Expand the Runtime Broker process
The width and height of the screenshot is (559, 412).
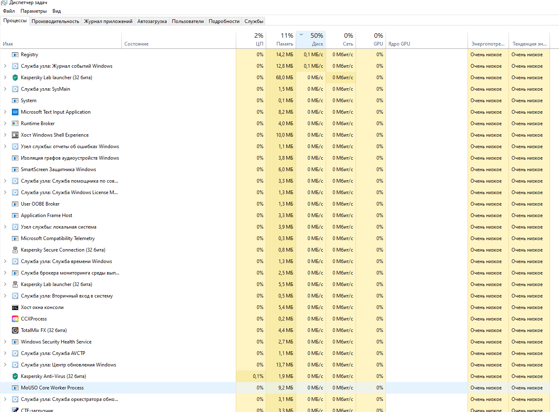(x=5, y=124)
